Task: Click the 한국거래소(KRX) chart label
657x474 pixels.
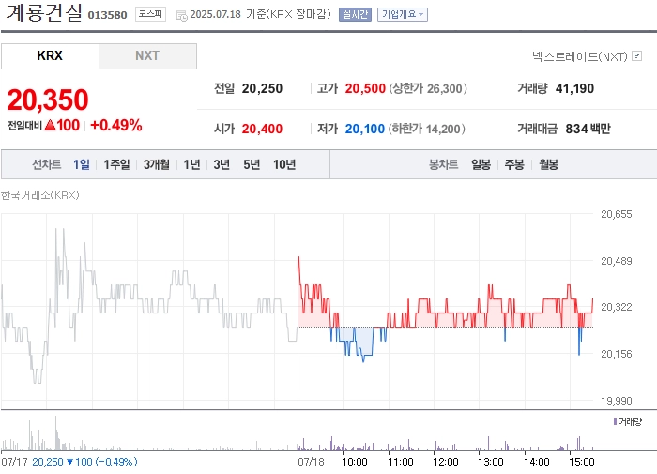Action: click(40, 195)
